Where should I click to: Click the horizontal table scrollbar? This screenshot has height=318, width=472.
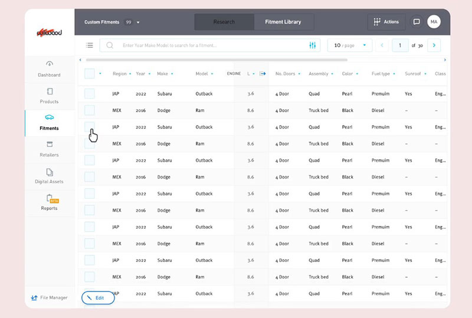pyautogui.click(x=217, y=60)
